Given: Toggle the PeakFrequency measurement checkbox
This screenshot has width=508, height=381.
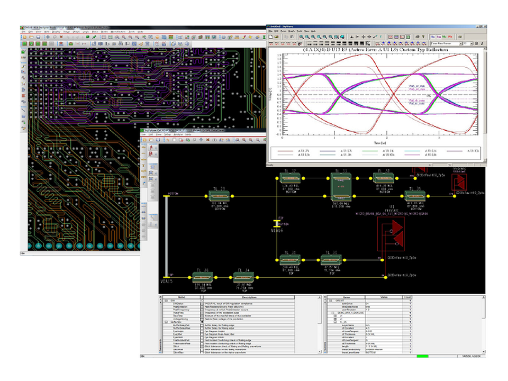Looking at the screenshot, I should (202, 310).
